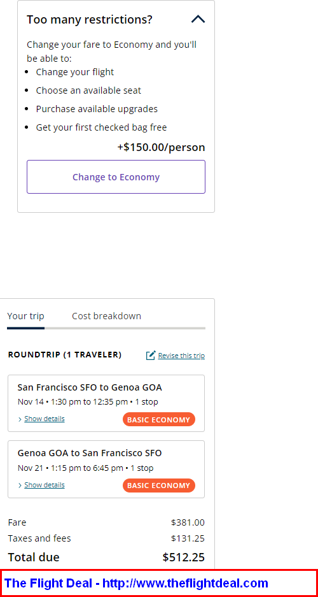Show details for SFO to Genoa flight
Image resolution: width=318 pixels, height=597 pixels.
(x=45, y=419)
